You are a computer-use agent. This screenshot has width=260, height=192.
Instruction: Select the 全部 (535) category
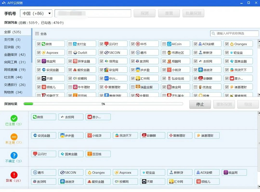click(x=15, y=32)
